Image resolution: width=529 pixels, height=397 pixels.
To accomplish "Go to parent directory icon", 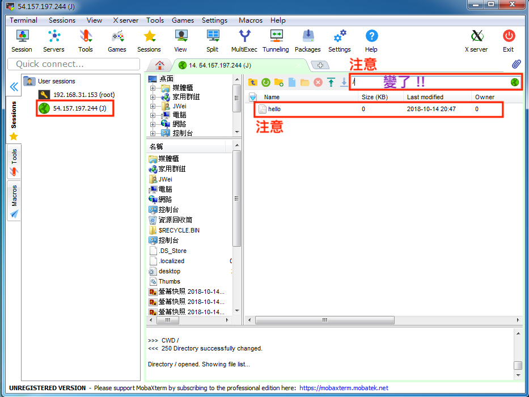I will (253, 82).
